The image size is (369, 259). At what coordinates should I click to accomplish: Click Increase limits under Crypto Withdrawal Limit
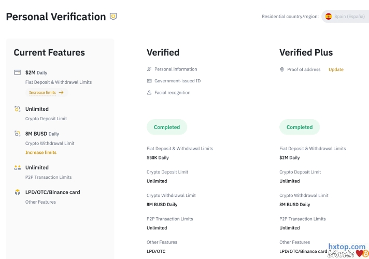pyautogui.click(x=41, y=152)
